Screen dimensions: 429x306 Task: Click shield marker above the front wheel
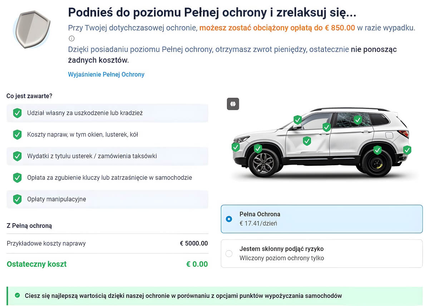(x=258, y=148)
